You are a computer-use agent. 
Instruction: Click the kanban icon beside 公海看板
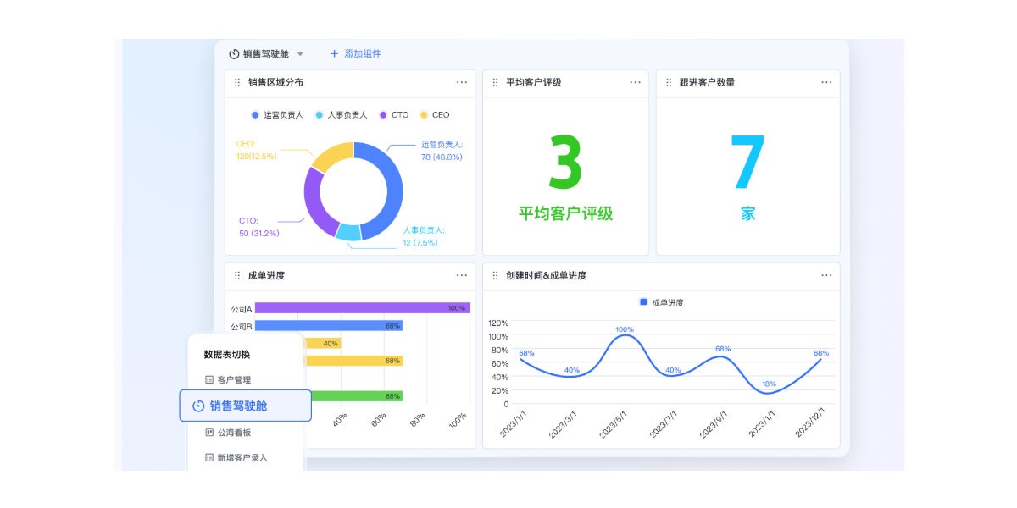[209, 432]
